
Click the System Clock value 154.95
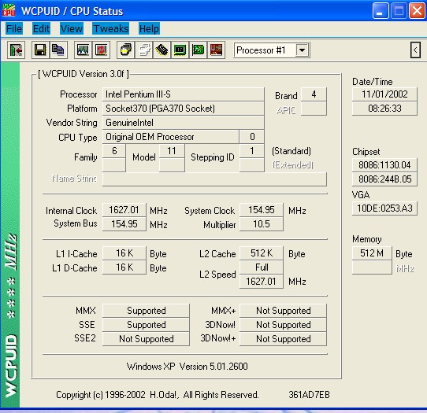262,210
